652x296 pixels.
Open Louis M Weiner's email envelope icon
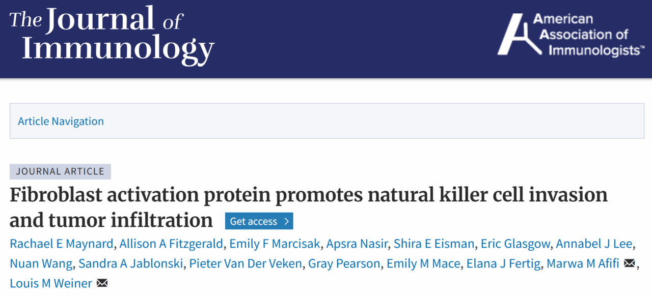[102, 283]
